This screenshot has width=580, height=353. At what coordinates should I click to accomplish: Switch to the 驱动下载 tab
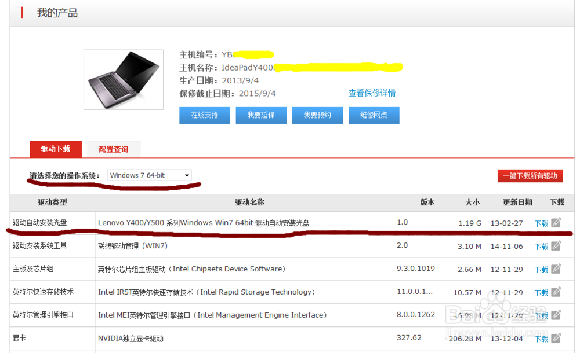pyautogui.click(x=56, y=149)
